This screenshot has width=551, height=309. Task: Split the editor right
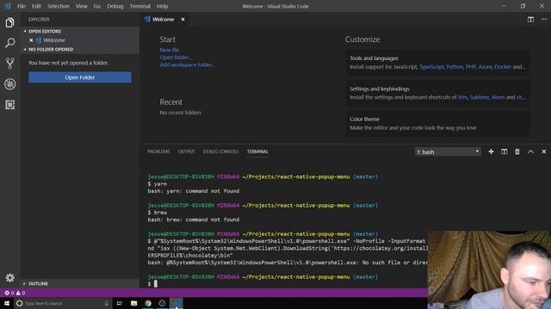pos(530,19)
